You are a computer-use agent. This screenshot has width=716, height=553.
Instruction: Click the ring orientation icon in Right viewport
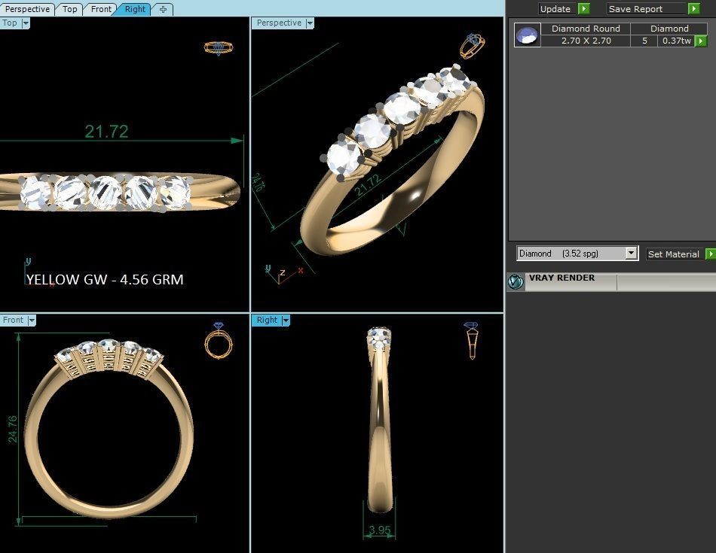click(472, 340)
